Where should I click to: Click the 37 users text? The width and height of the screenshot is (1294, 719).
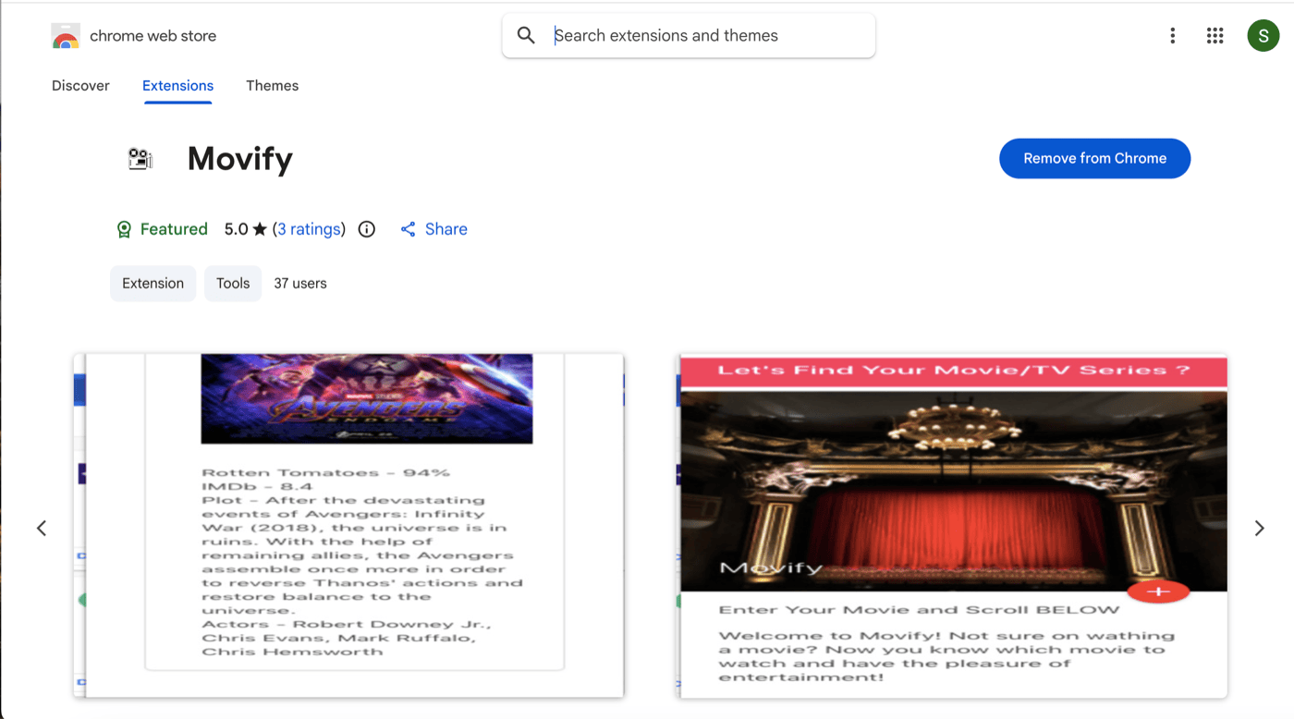pos(300,284)
